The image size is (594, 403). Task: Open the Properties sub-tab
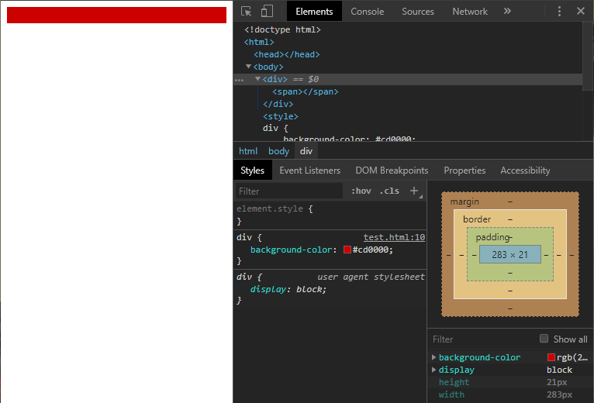pyautogui.click(x=464, y=170)
